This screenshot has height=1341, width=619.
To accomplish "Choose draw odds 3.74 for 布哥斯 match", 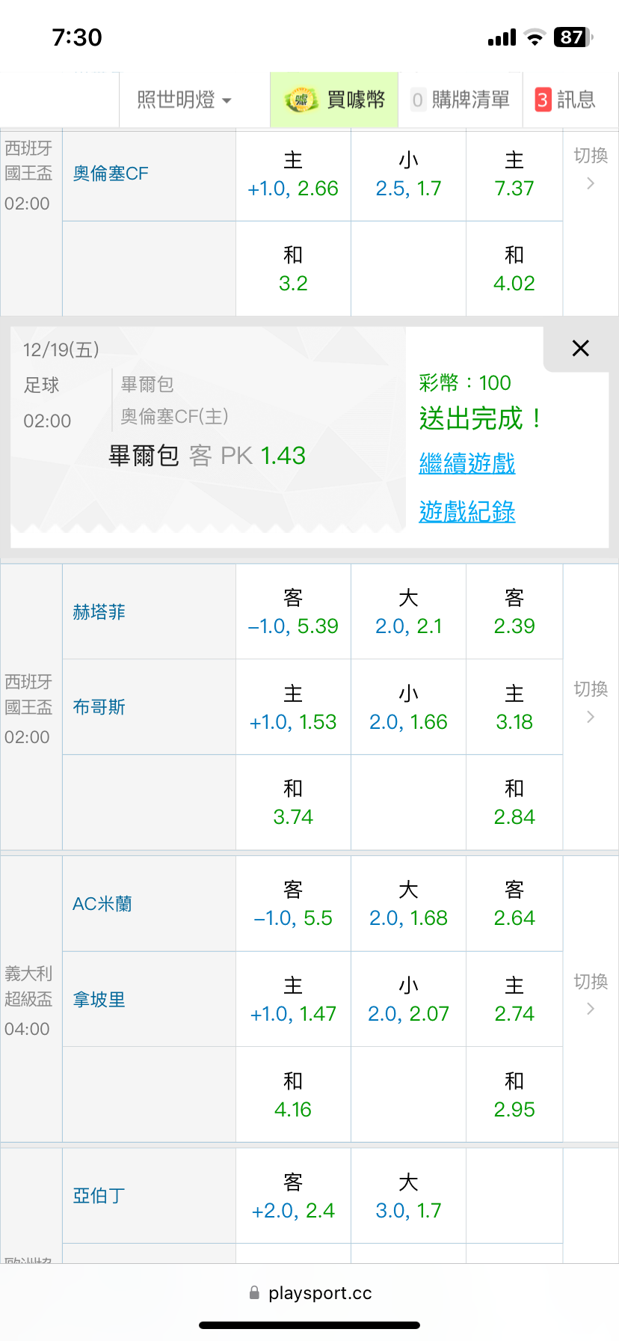I will [293, 802].
